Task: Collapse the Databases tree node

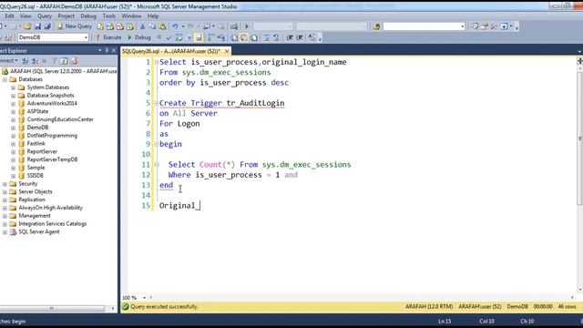Action: (x=5, y=79)
